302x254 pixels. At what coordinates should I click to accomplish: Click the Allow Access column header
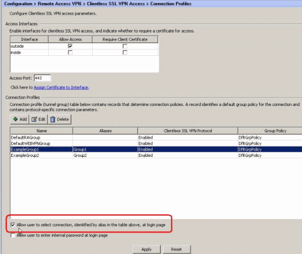pos(70,39)
